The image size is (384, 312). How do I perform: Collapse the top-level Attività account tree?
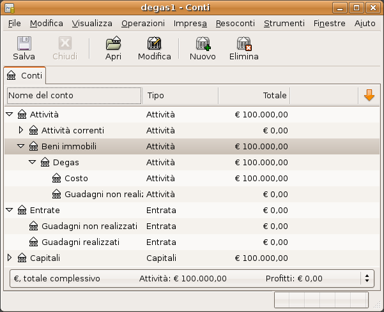pos(9,114)
